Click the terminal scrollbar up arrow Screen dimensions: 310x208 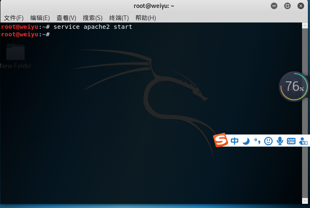point(305,25)
